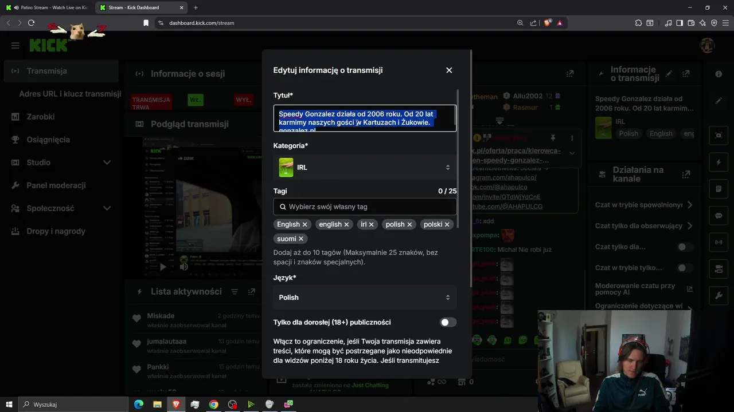Open the IRL category dropdown
734x412 pixels.
point(365,167)
